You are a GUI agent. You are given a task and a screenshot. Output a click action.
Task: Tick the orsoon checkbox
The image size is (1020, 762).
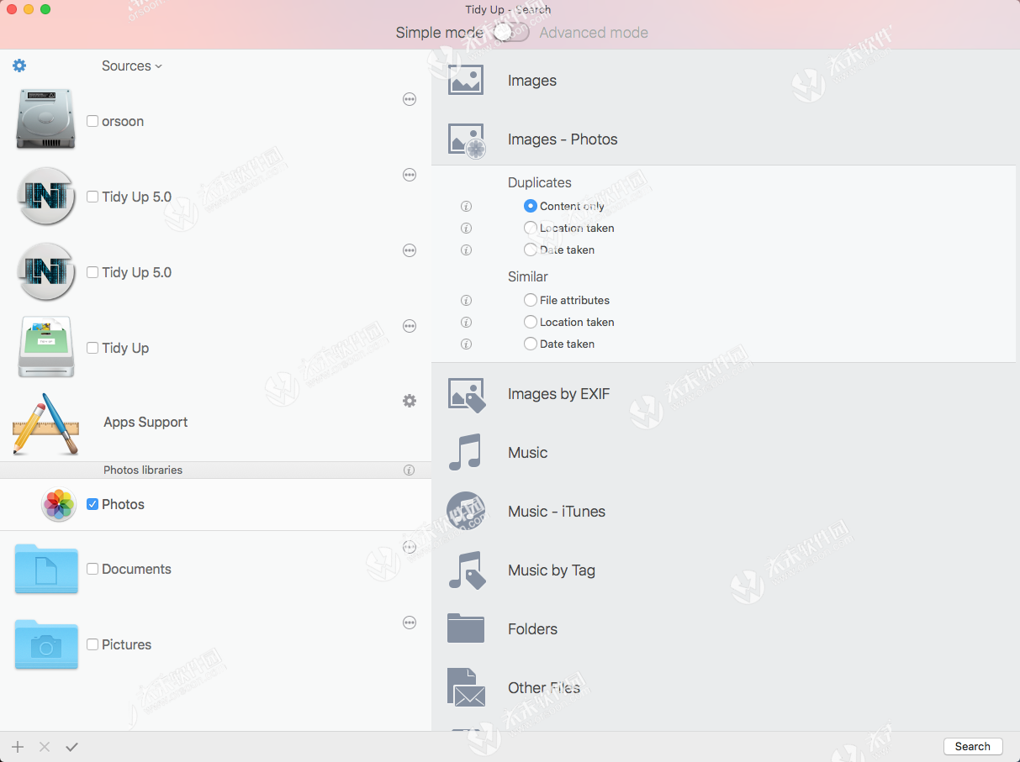92,121
